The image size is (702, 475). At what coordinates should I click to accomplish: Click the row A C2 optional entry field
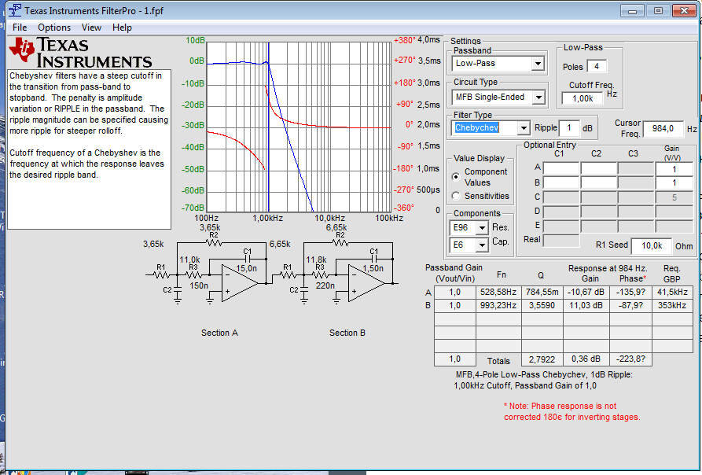pyautogui.click(x=598, y=168)
